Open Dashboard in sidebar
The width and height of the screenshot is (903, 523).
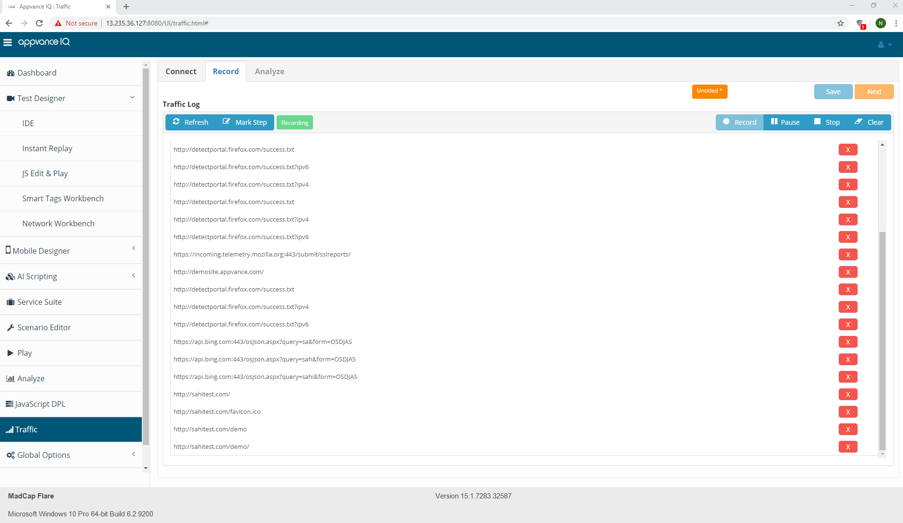pos(71,73)
